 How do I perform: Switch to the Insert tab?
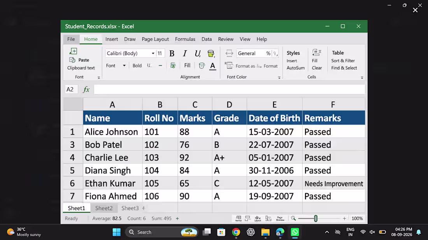point(112,39)
